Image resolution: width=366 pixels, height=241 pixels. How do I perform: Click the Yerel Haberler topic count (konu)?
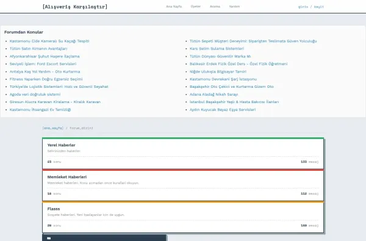[54, 162]
